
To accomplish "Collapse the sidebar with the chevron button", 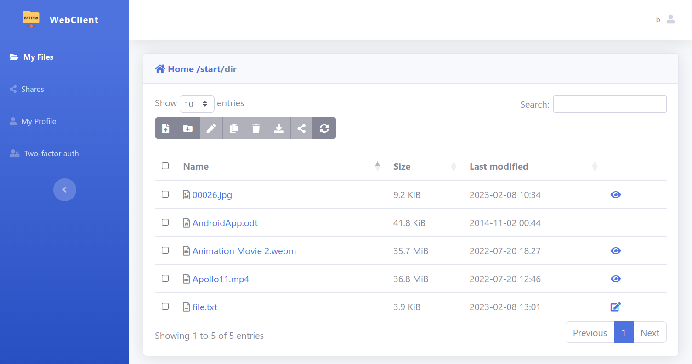I will (x=65, y=190).
